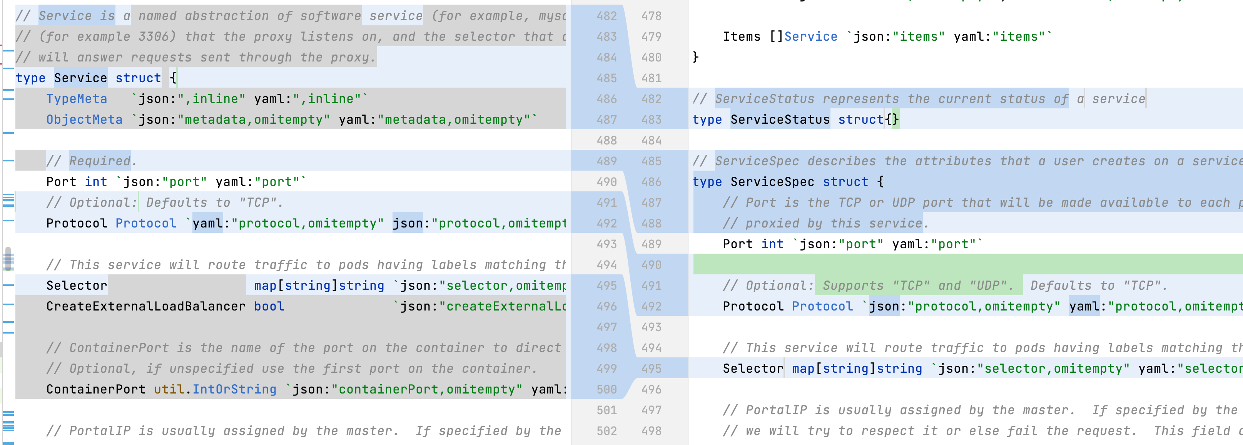Click Selector field in right pane

pos(752,369)
